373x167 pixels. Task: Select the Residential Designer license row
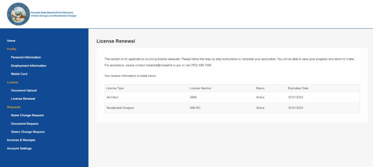(x=232, y=108)
